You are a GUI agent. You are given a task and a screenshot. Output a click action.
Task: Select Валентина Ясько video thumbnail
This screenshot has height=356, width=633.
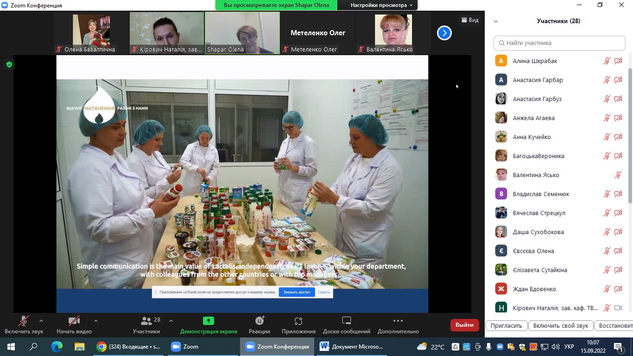coord(393,33)
